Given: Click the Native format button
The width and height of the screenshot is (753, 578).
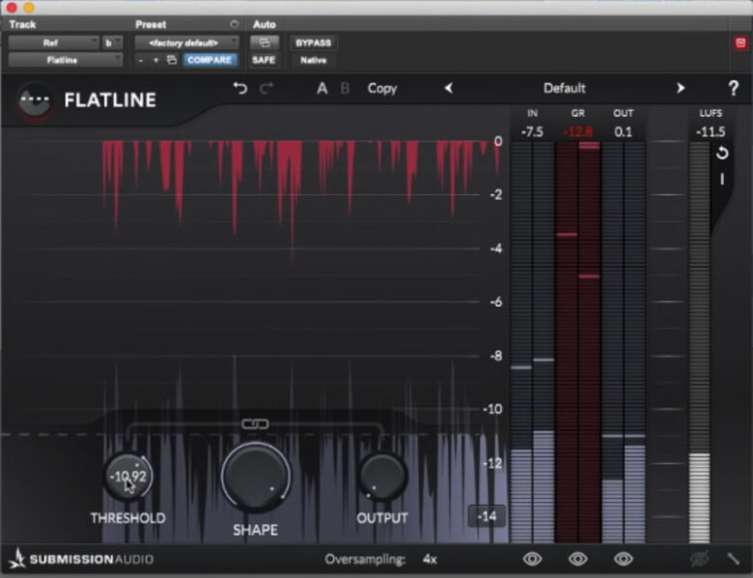Looking at the screenshot, I should pos(313,60).
